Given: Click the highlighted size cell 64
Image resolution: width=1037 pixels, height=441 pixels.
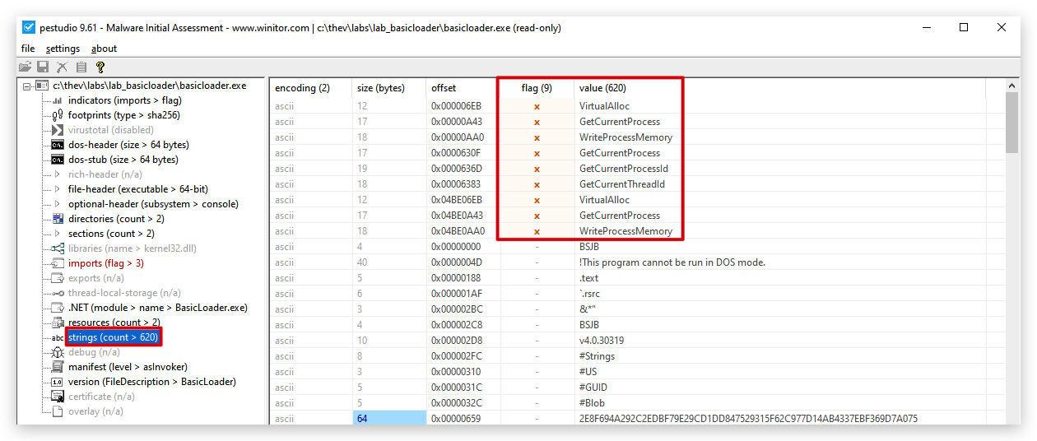Looking at the screenshot, I should pyautogui.click(x=388, y=419).
